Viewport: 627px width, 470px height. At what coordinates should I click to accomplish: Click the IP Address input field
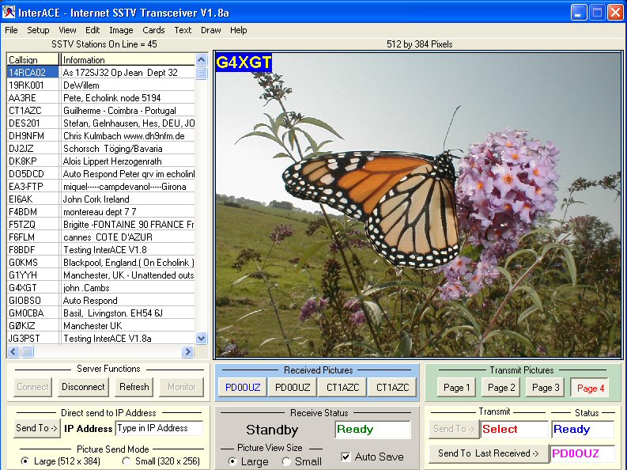159,428
